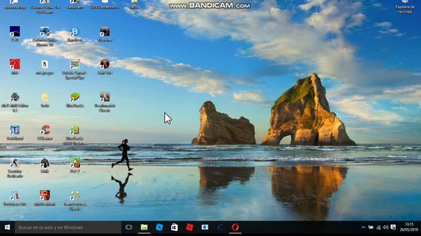Screen dimensions: 421x236
Task: Open File Explorer from the taskbar
Action: (144, 227)
